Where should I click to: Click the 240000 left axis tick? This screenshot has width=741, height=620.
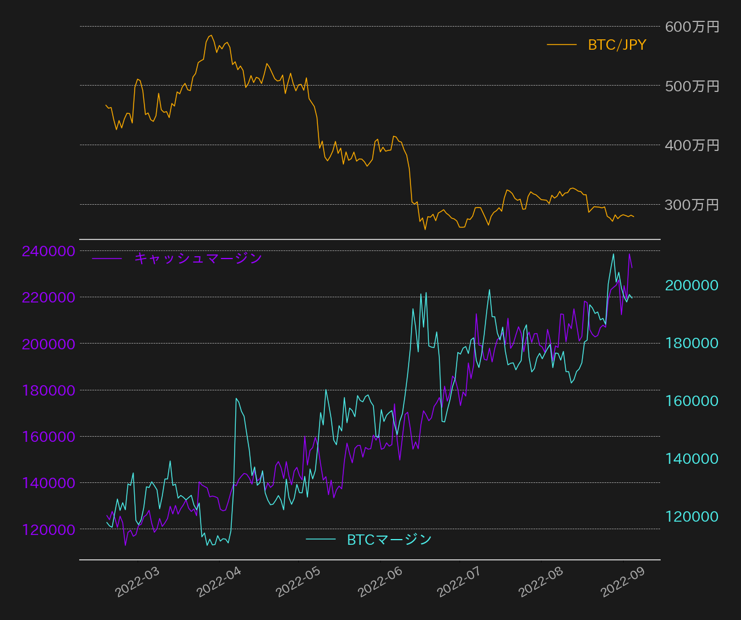coord(49,251)
